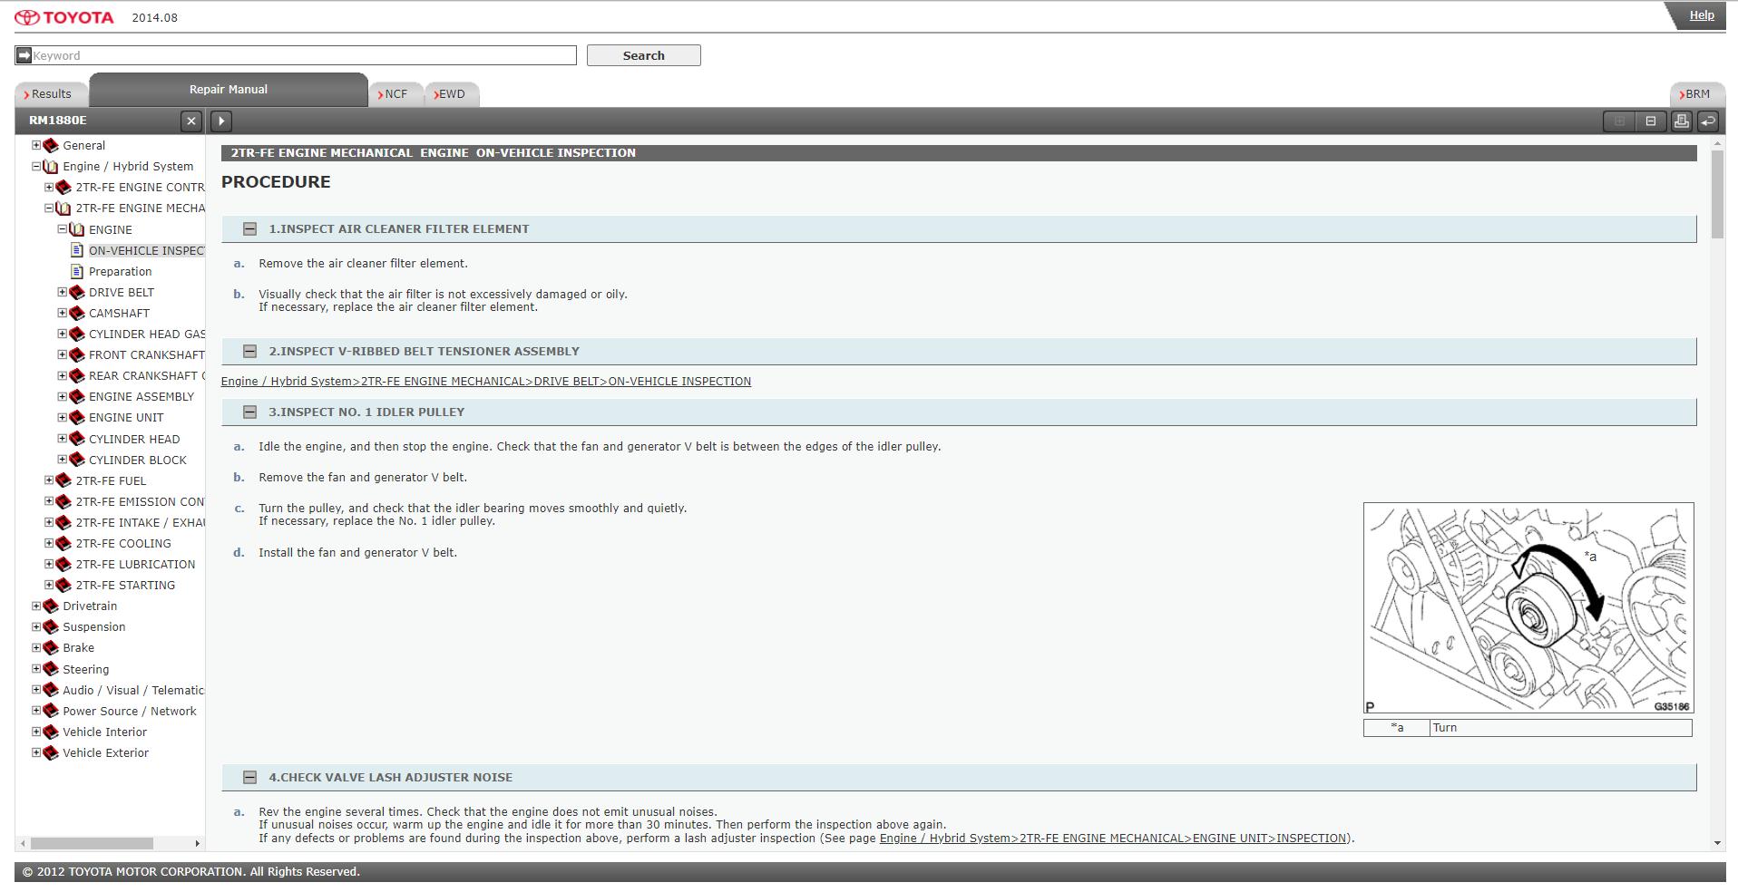Click the 2TR-FE COOLING book icon

click(63, 543)
